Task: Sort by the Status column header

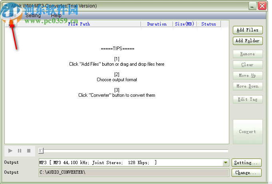Action: 208,24
